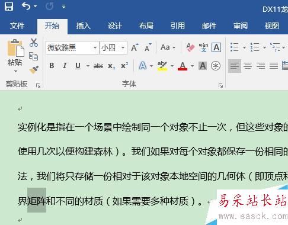Click the Redo/Repeat icon
This screenshot has width=288, height=225.
49,7
